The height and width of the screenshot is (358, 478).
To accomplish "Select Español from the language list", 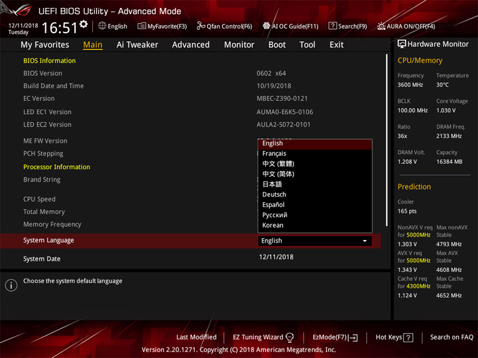I will [x=315, y=205].
